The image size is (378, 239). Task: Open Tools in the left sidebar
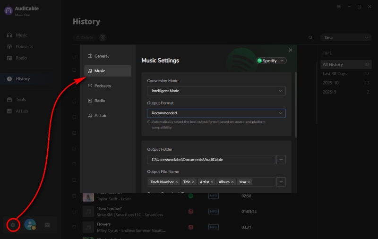coord(21,100)
